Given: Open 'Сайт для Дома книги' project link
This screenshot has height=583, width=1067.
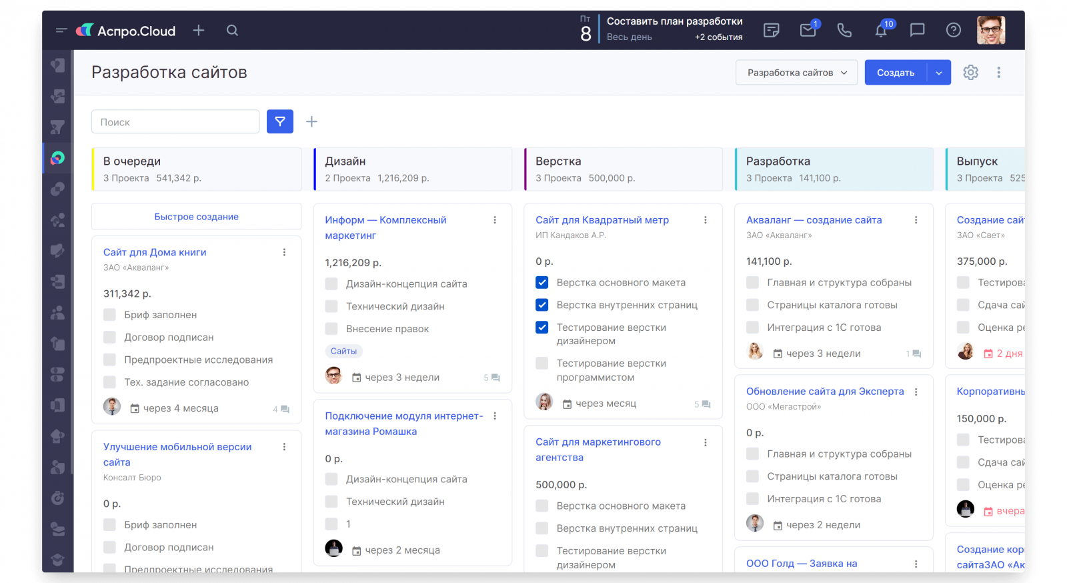Looking at the screenshot, I should [x=155, y=252].
